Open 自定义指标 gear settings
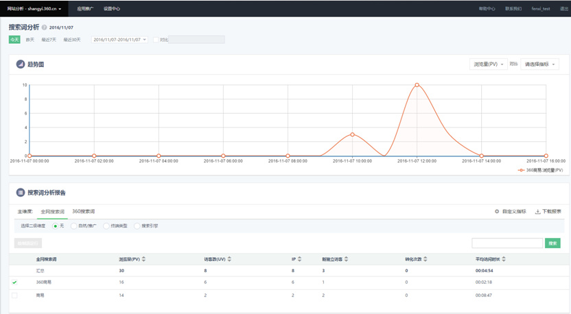The image size is (571, 314). click(x=497, y=211)
